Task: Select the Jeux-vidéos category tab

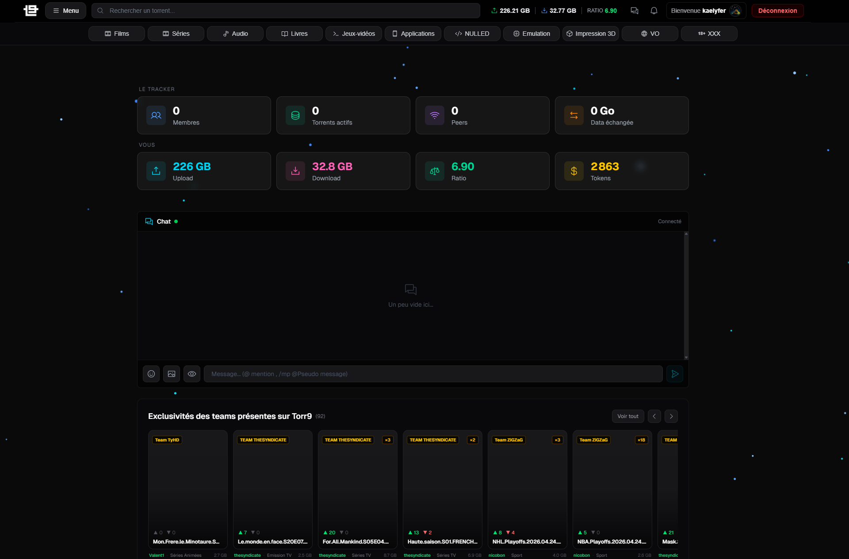Action: [354, 34]
